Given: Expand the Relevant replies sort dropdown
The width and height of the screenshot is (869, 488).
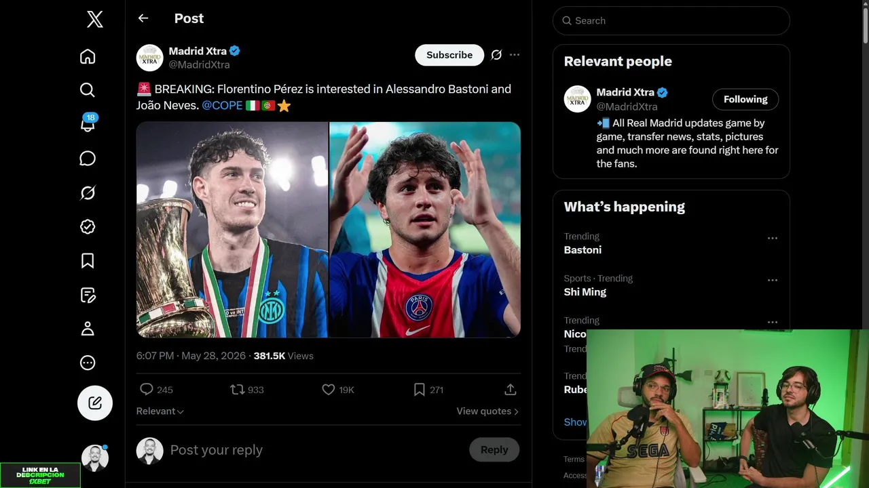Looking at the screenshot, I should point(160,411).
